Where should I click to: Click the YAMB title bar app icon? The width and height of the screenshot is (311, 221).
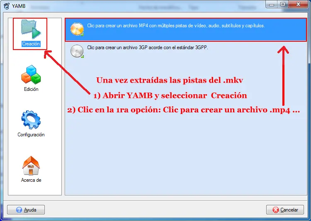click(7, 6)
